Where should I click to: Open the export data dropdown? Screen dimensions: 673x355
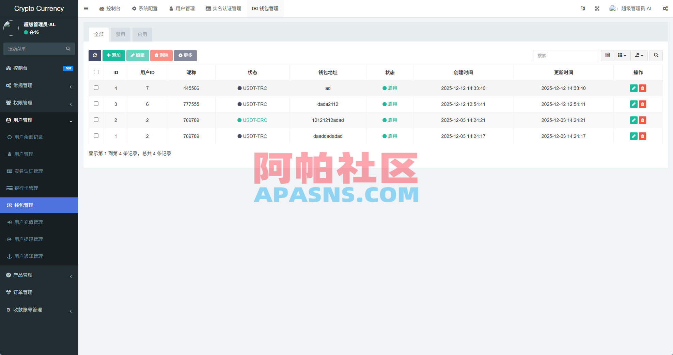(x=639, y=55)
